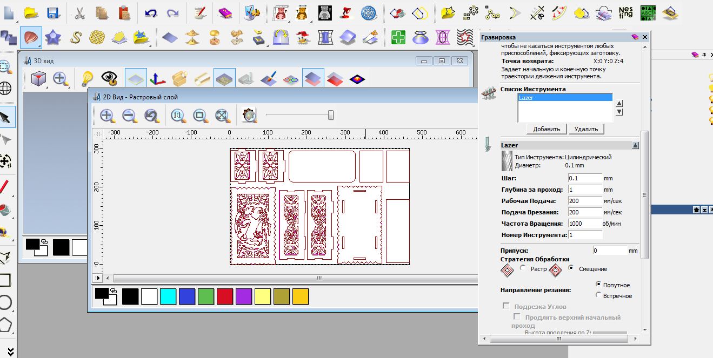Click the Подача Врезания field

pyautogui.click(x=585, y=212)
